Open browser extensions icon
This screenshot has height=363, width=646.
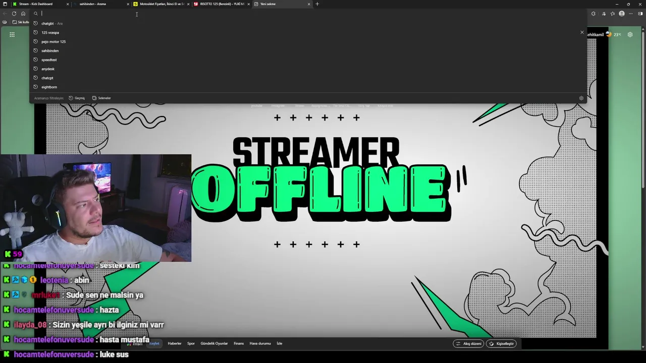594,14
